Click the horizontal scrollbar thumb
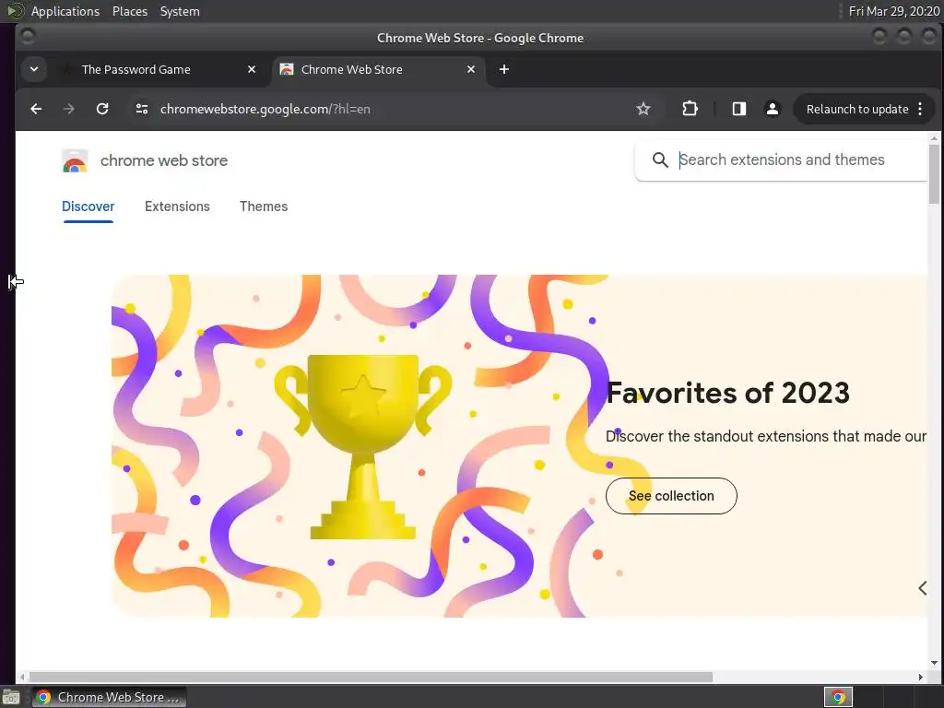The height and width of the screenshot is (708, 944). 371,678
